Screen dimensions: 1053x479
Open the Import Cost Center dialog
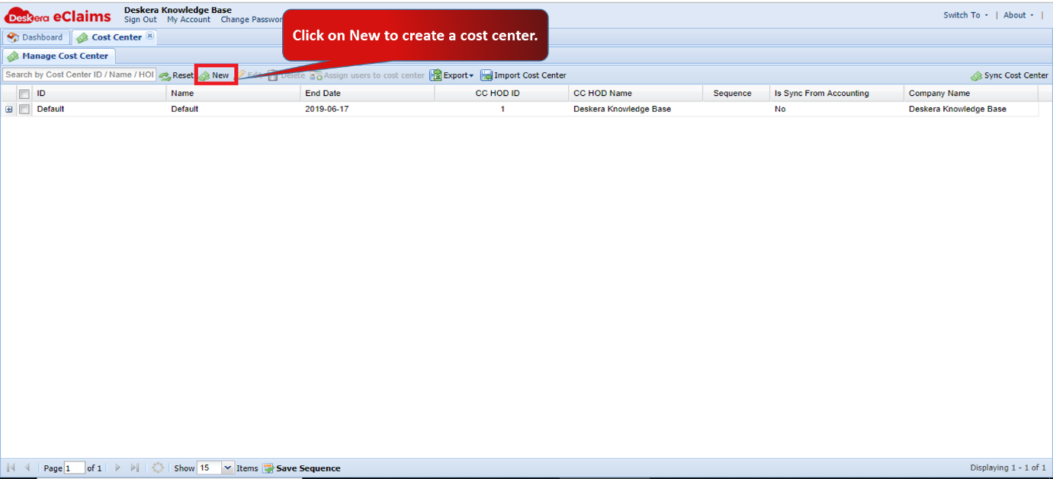point(523,75)
